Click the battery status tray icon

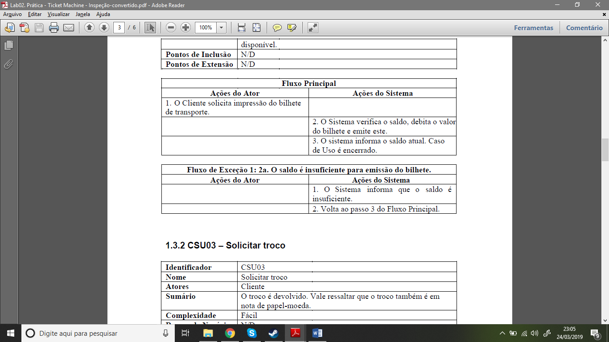point(513,333)
